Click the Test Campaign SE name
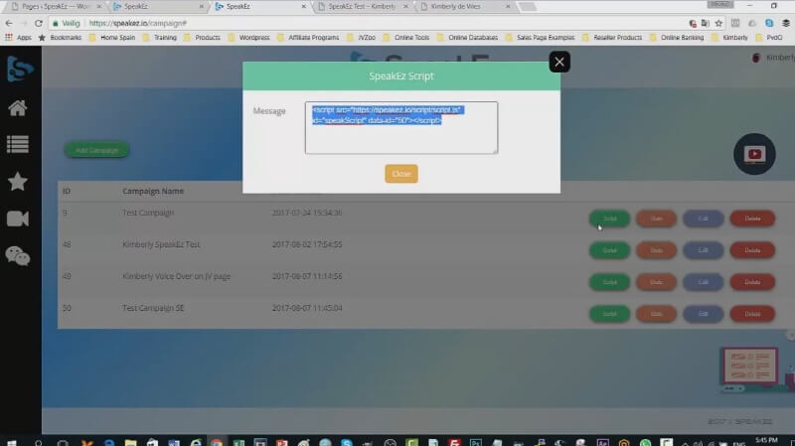This screenshot has height=446, width=795. tap(153, 308)
